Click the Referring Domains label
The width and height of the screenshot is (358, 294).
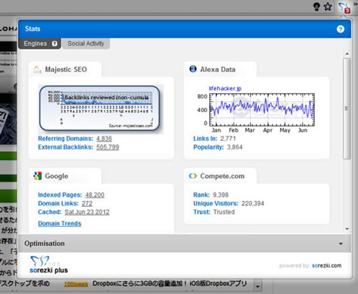[x=65, y=138]
